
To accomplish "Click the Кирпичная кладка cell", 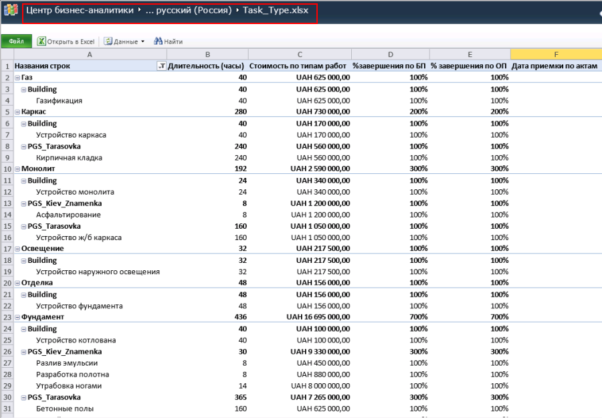I will click(x=69, y=158).
